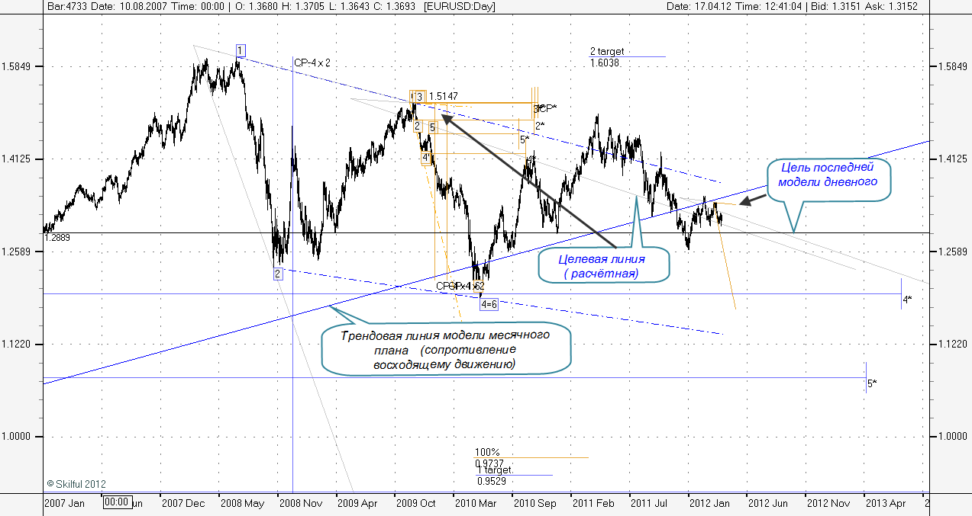Viewport: 972px width, 516px height.
Task: Click the 4* level marker on the right
Action: (x=906, y=300)
